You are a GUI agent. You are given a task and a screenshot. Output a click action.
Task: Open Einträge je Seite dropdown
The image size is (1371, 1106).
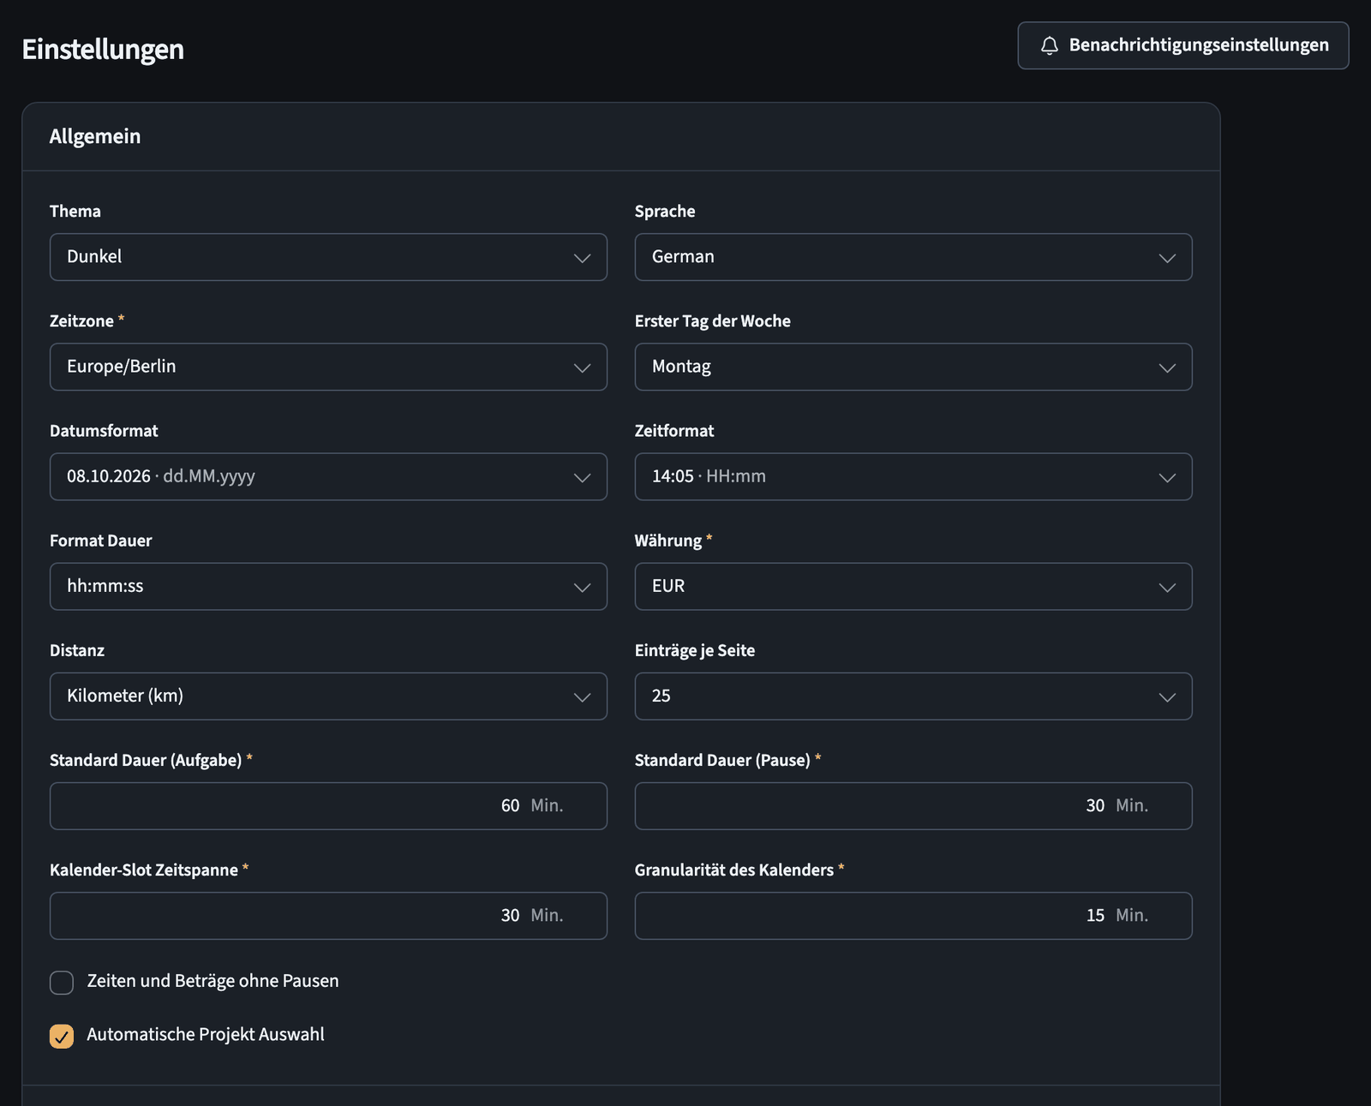(913, 696)
